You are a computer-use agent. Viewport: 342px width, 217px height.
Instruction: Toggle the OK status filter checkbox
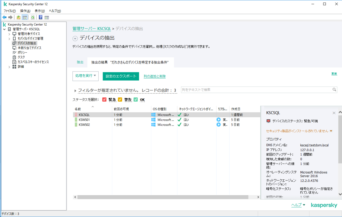tap(136, 100)
